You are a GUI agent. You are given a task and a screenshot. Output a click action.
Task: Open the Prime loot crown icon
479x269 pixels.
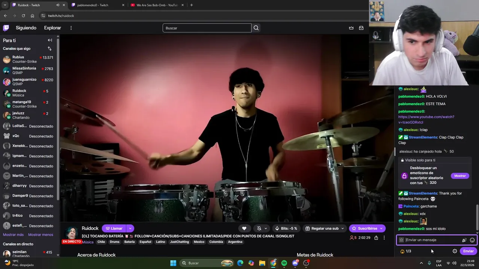point(351,28)
